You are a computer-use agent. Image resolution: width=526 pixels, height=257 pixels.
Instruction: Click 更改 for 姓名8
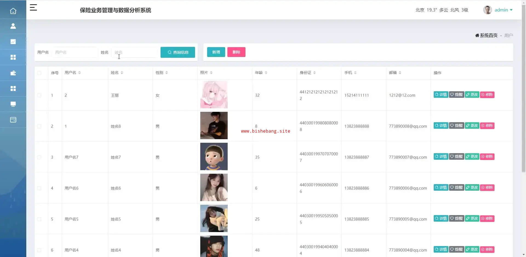click(x=472, y=126)
